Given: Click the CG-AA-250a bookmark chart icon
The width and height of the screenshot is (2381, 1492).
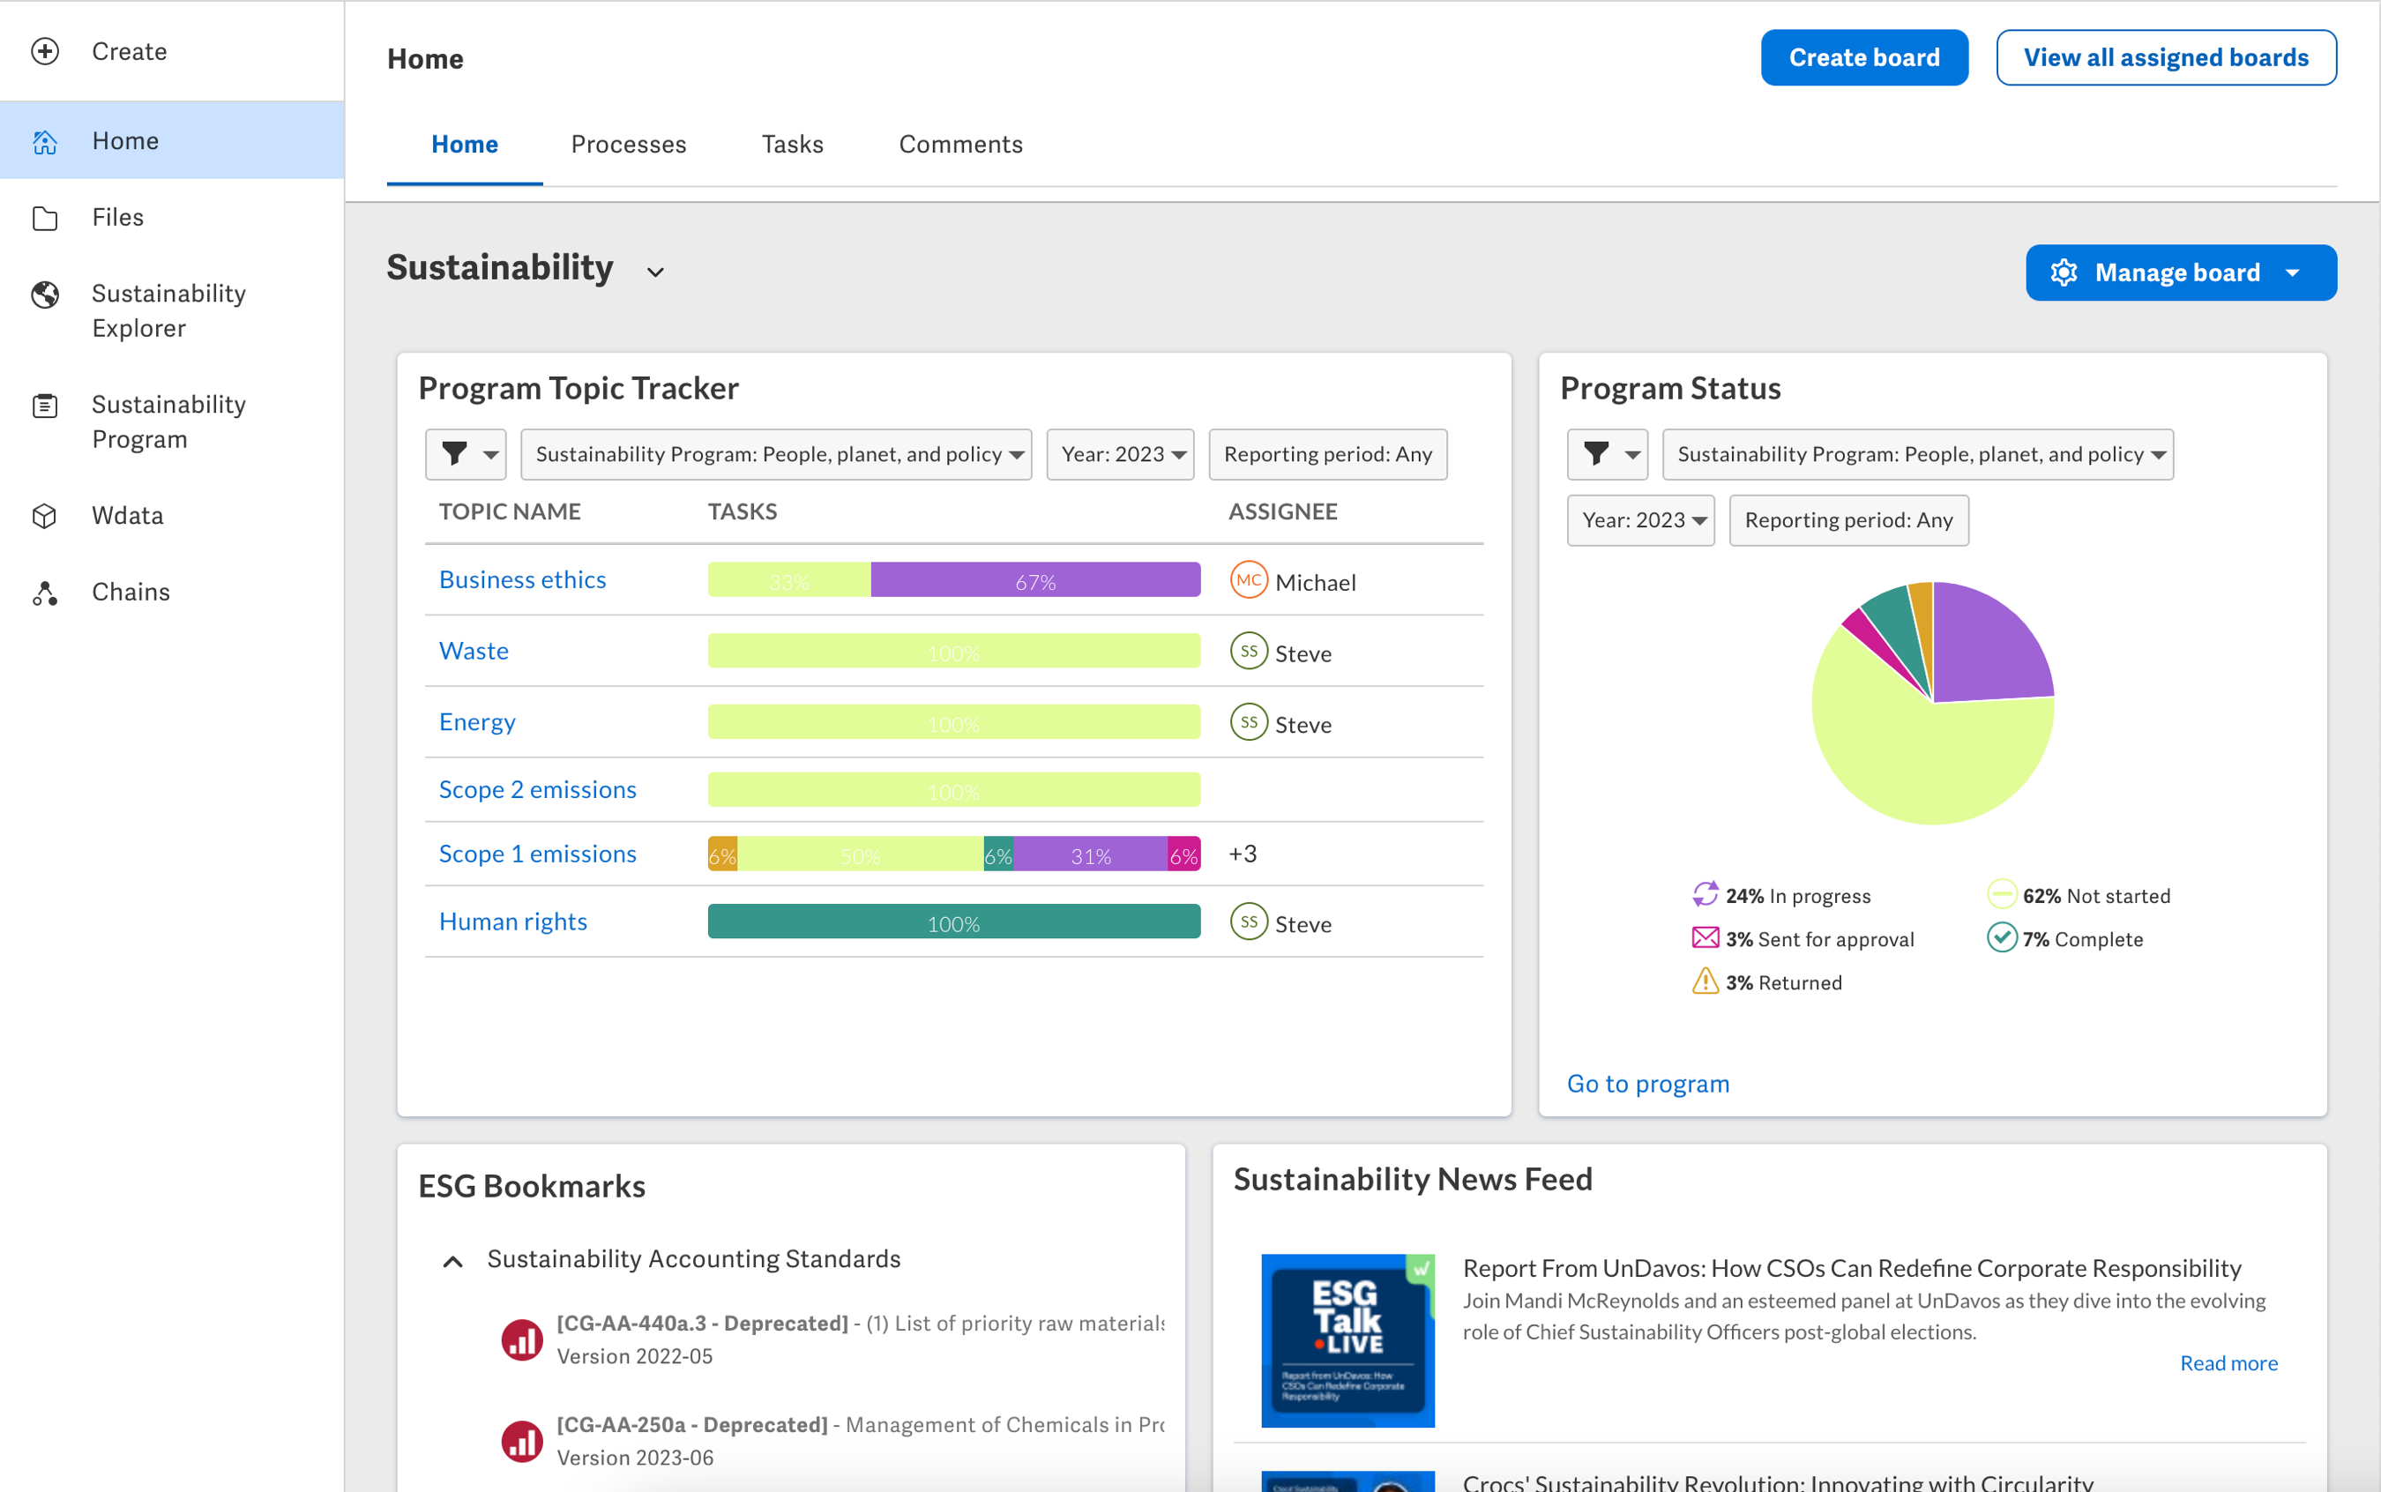Looking at the screenshot, I should click(522, 1442).
